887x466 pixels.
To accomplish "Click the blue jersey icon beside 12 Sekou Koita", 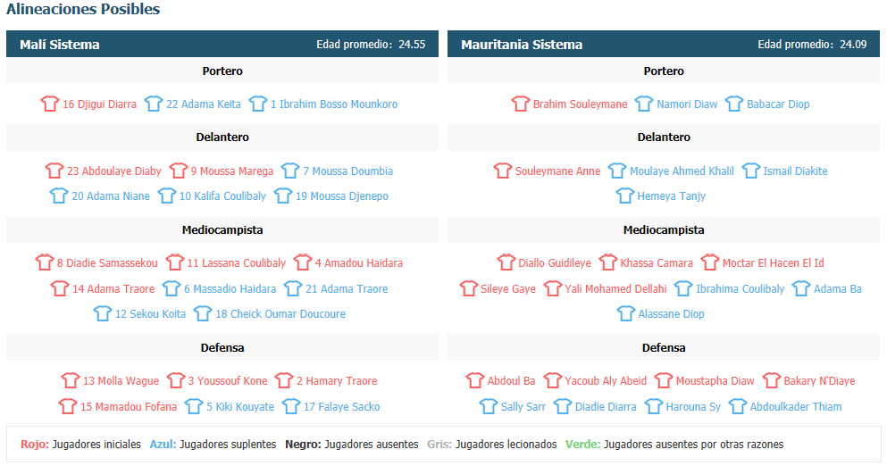I will 103,313.
